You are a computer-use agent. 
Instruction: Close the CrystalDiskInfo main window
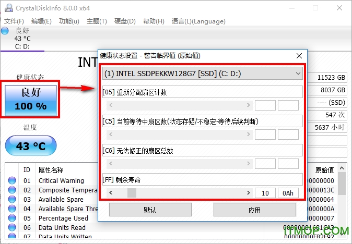(339, 8)
